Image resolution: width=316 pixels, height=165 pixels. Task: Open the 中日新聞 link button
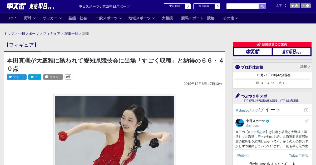click(175, 6)
